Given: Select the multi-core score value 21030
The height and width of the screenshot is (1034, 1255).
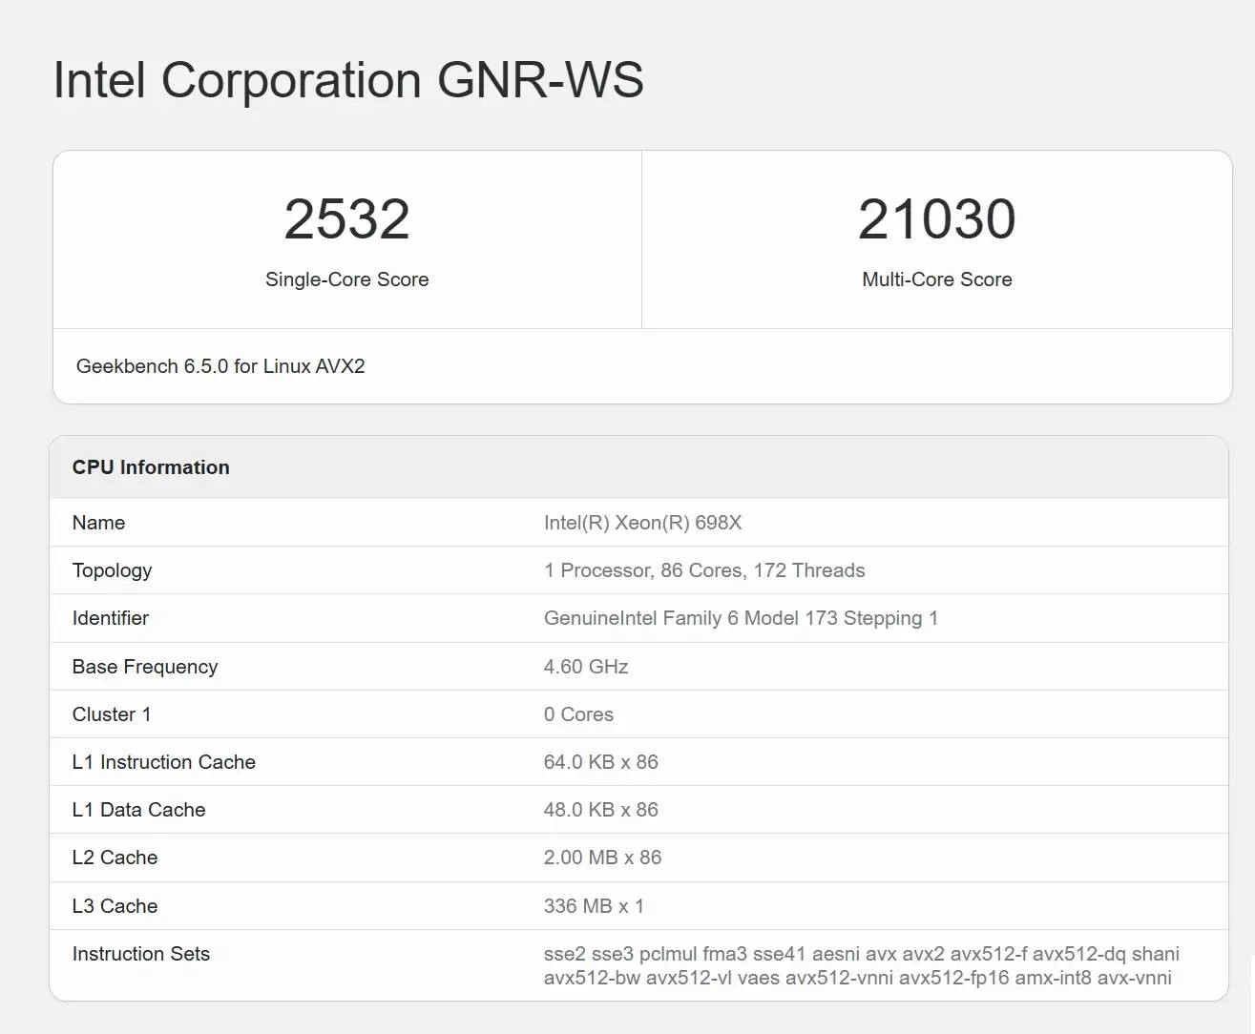Looking at the screenshot, I should pos(937,219).
